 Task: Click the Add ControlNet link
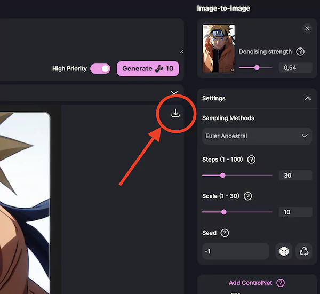point(251,283)
